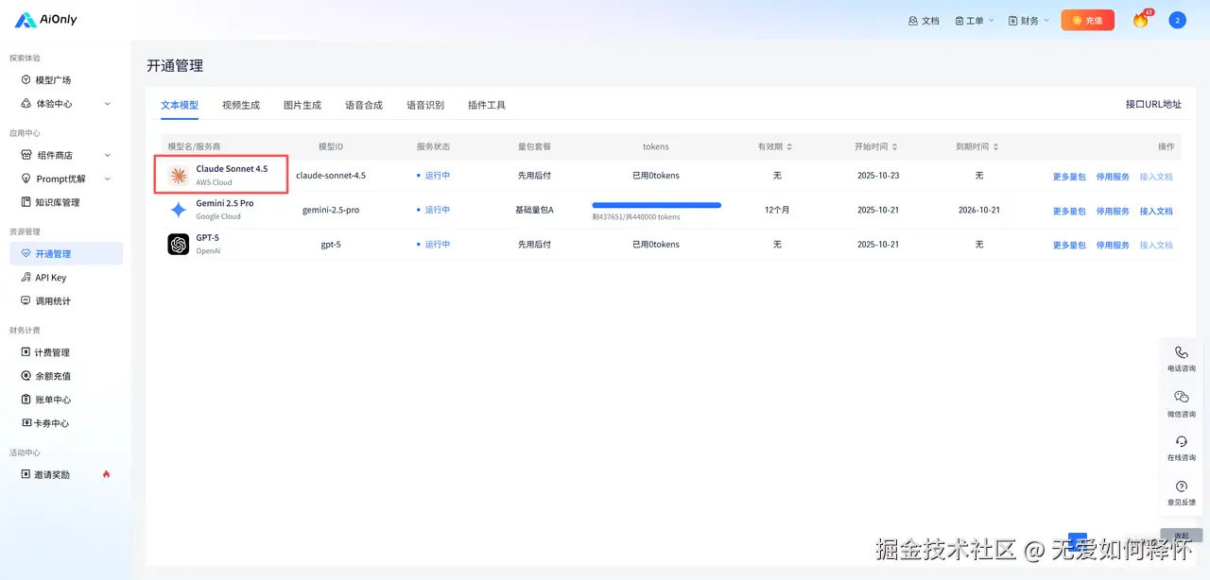Switch to the 文本模型 tab
The image size is (1210, 580).
coord(180,105)
